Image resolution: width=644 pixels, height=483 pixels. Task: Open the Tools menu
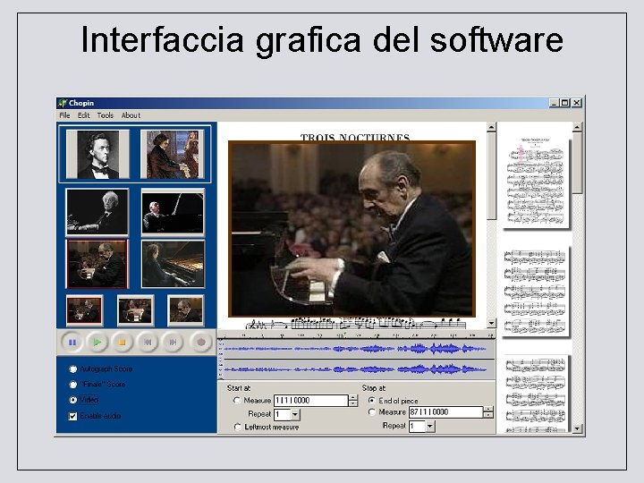(106, 115)
